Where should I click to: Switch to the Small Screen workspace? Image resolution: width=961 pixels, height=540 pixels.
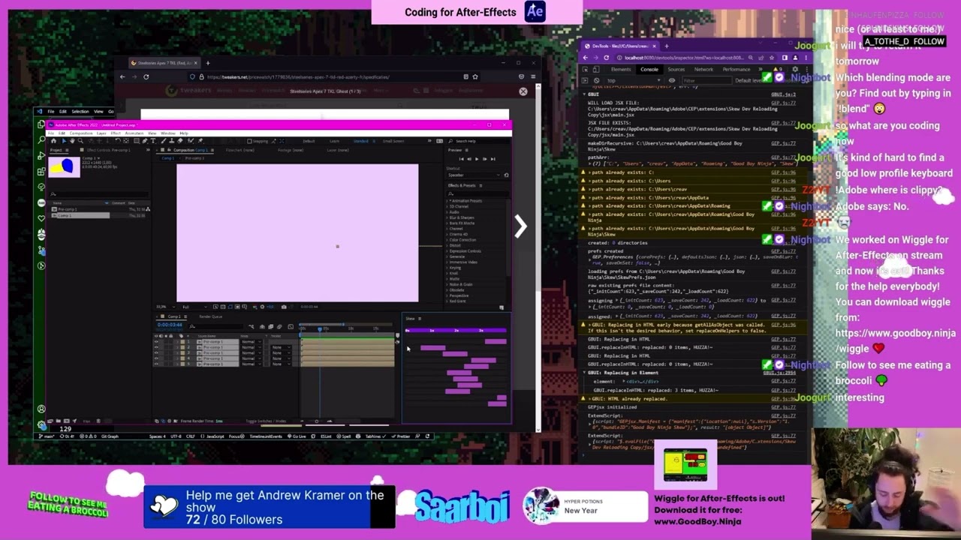pos(393,141)
